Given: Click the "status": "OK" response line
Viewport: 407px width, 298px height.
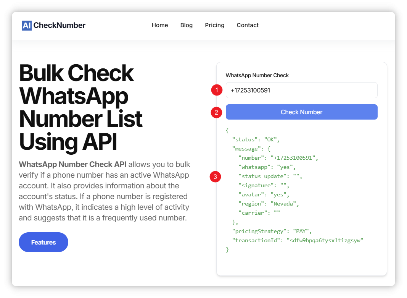Looking at the screenshot, I should click(x=256, y=139).
